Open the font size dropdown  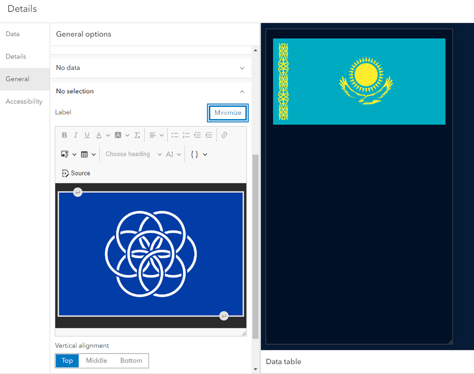(173, 155)
